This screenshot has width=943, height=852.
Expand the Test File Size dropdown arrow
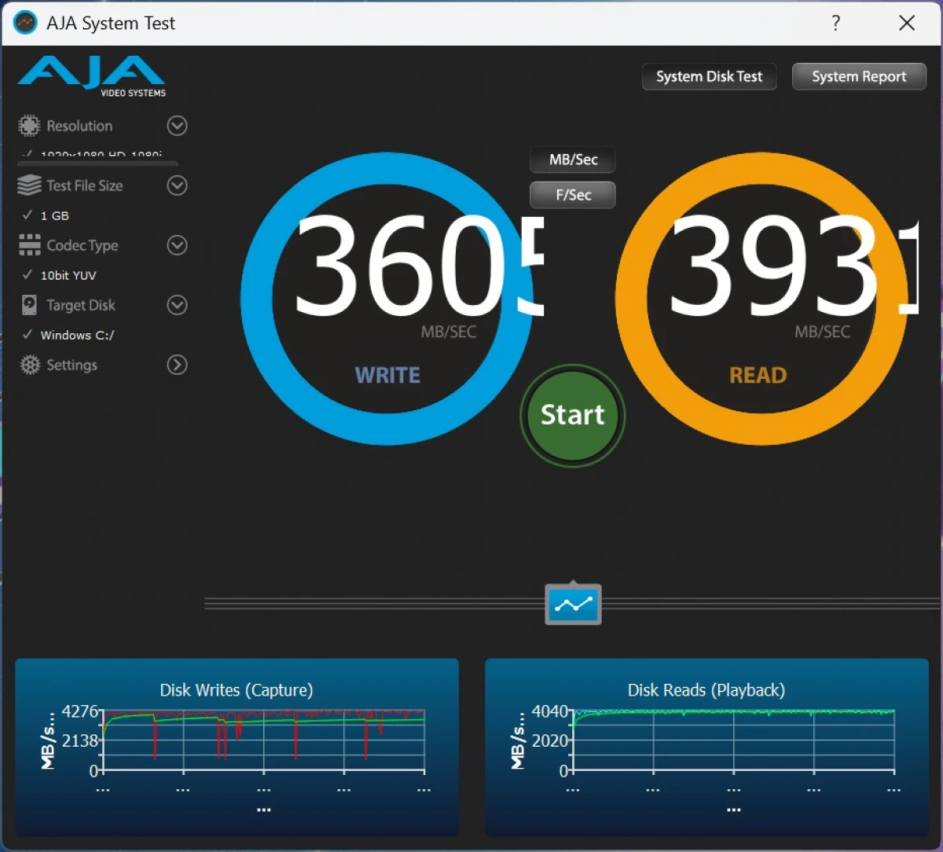178,185
